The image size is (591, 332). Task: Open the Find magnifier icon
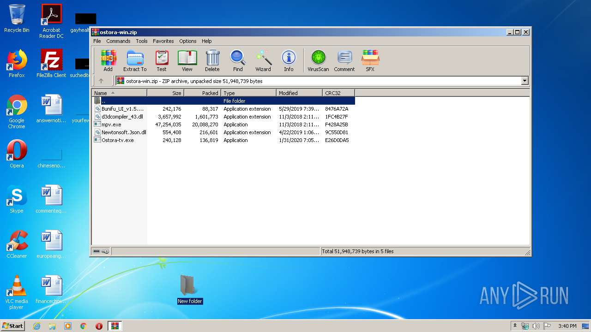[x=238, y=61]
